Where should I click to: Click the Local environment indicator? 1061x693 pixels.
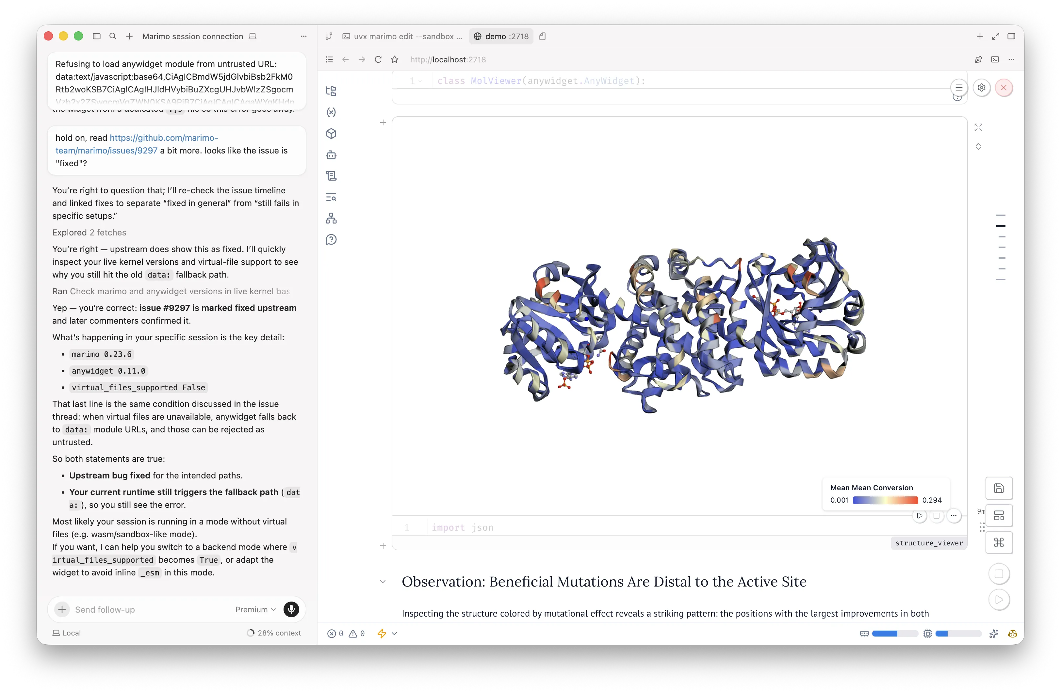point(67,633)
